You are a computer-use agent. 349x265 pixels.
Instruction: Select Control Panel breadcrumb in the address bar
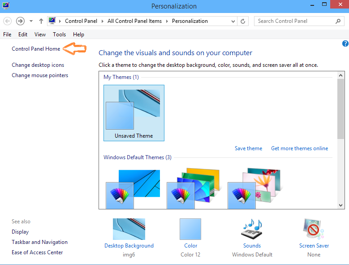click(81, 21)
